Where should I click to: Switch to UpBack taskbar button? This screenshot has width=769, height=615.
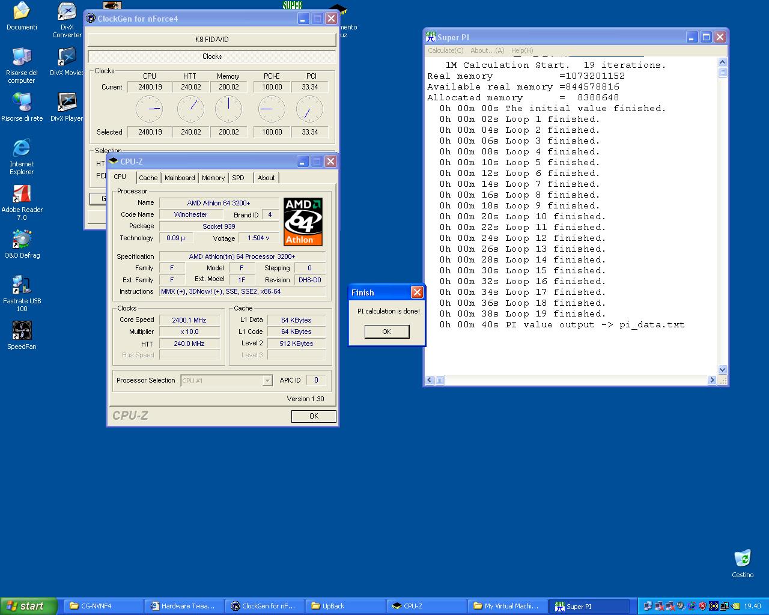[x=345, y=606]
